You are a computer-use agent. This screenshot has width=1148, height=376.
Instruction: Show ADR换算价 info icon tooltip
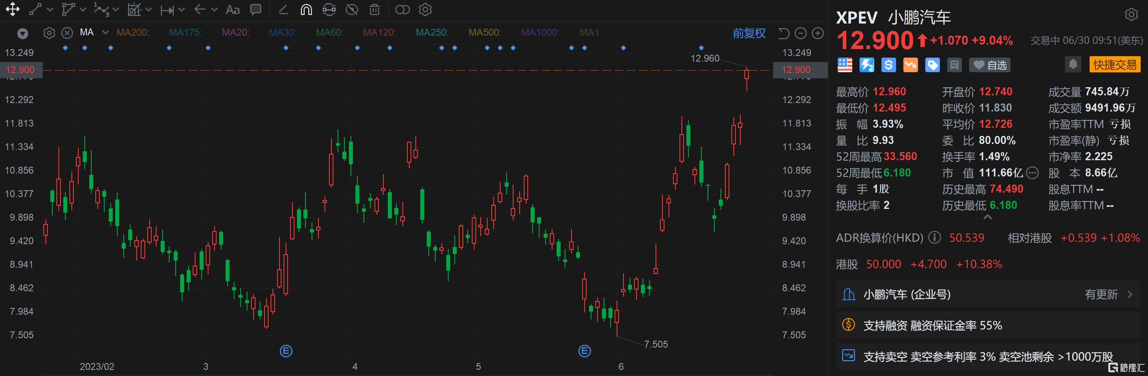935,237
